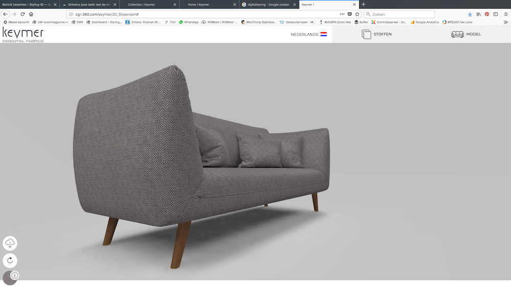Show more bookmarks with double chevron

[x=505, y=22]
